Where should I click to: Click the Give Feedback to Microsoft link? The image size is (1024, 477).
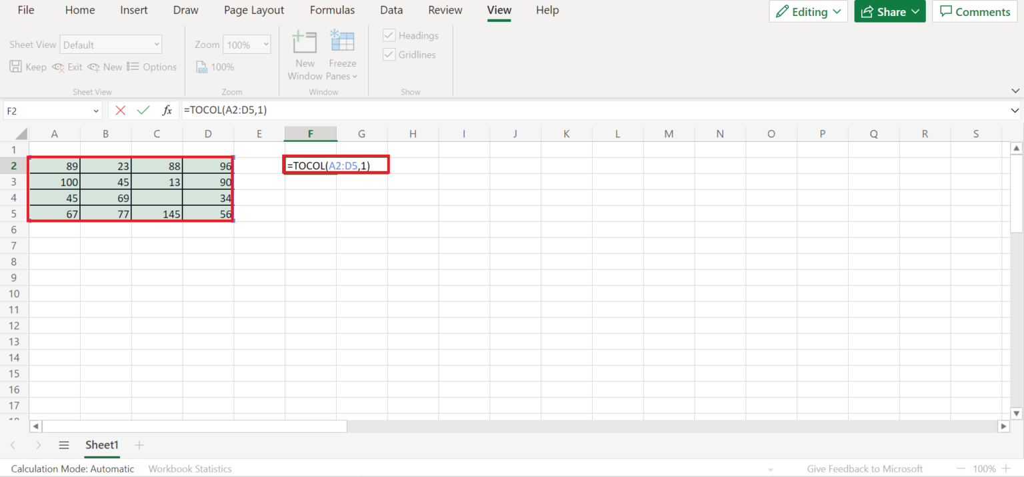point(864,469)
